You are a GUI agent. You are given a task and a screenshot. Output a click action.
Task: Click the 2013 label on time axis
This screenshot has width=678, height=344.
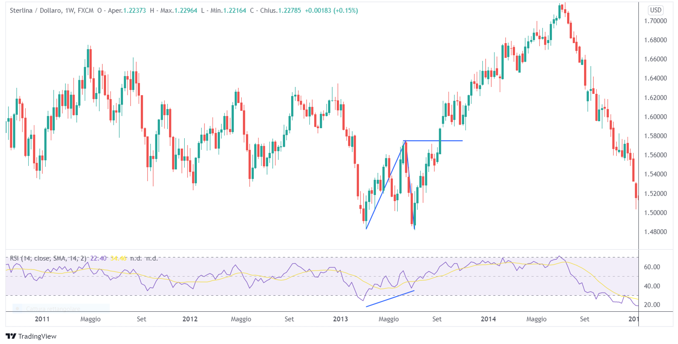point(340,319)
